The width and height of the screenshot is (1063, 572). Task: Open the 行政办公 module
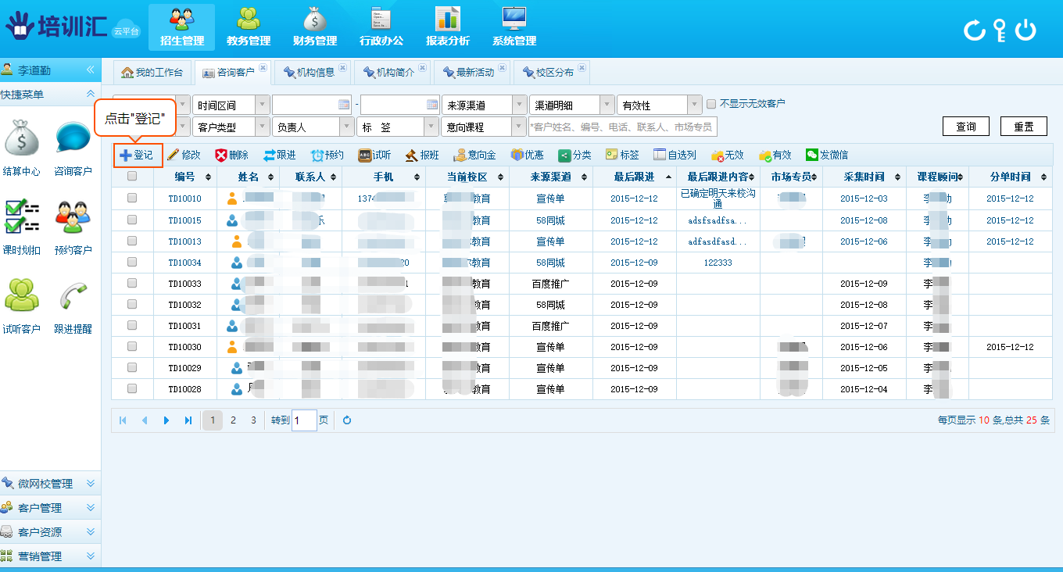coord(381,27)
